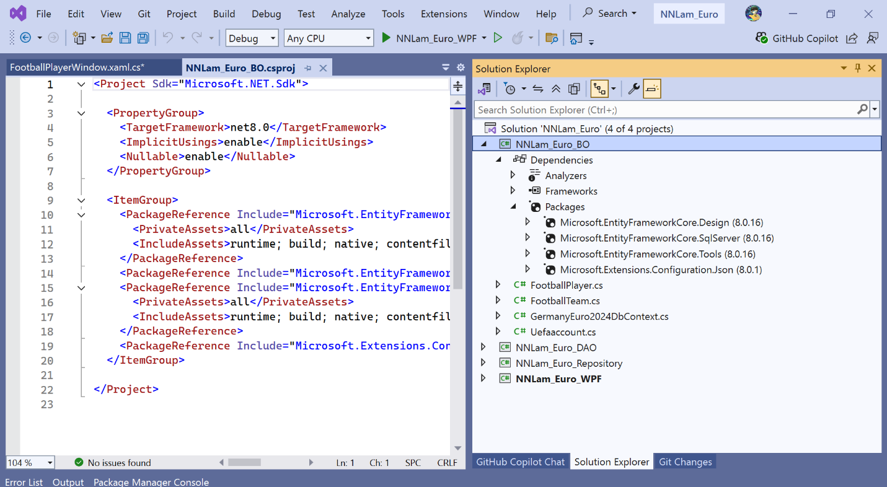
Task: Click the Redo arrow icon
Action: (x=197, y=38)
